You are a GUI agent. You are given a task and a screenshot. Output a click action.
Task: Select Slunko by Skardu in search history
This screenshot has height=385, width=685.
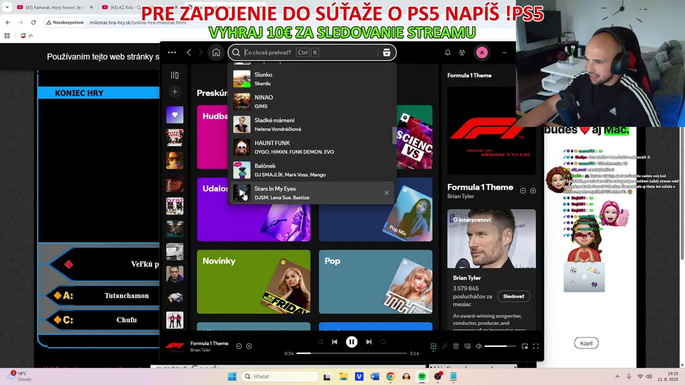point(313,79)
